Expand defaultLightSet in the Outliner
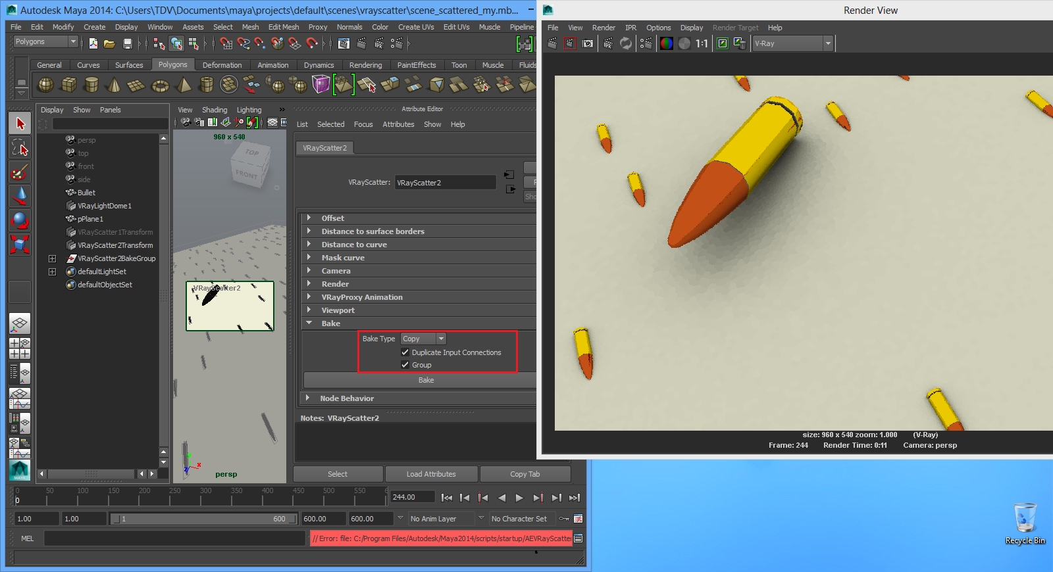The height and width of the screenshot is (572, 1053). tap(52, 272)
